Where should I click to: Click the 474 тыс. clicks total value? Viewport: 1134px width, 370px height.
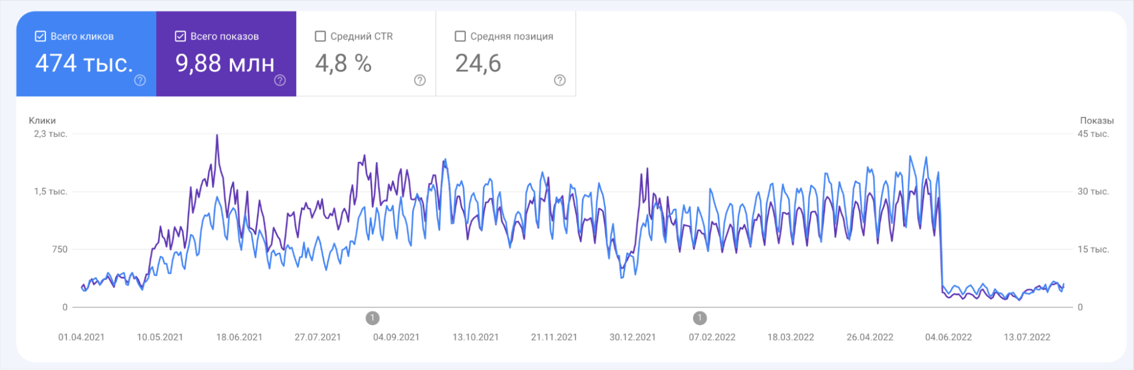[x=84, y=63]
